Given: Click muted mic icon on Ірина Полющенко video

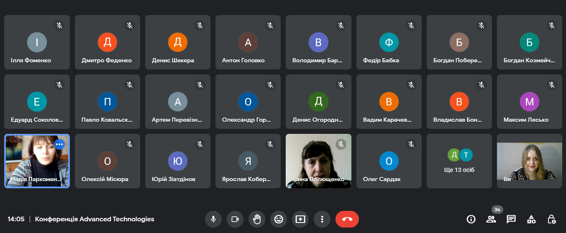Looking at the screenshot, I should coord(341,144).
